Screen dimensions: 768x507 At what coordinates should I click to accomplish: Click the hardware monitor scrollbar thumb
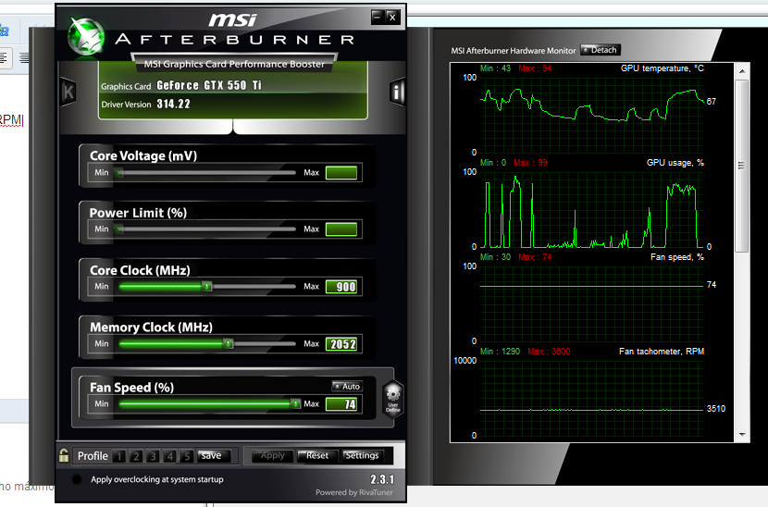click(742, 166)
